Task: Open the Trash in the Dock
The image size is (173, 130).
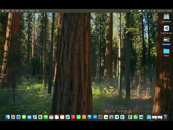Action: 165,117
